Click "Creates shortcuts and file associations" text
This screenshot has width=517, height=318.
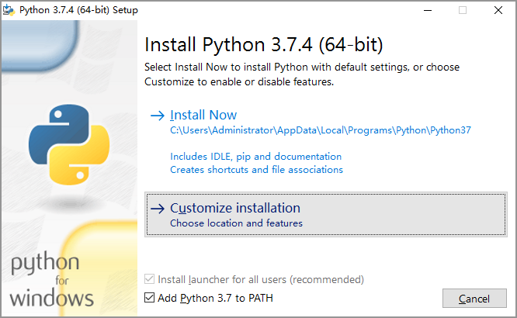point(256,169)
